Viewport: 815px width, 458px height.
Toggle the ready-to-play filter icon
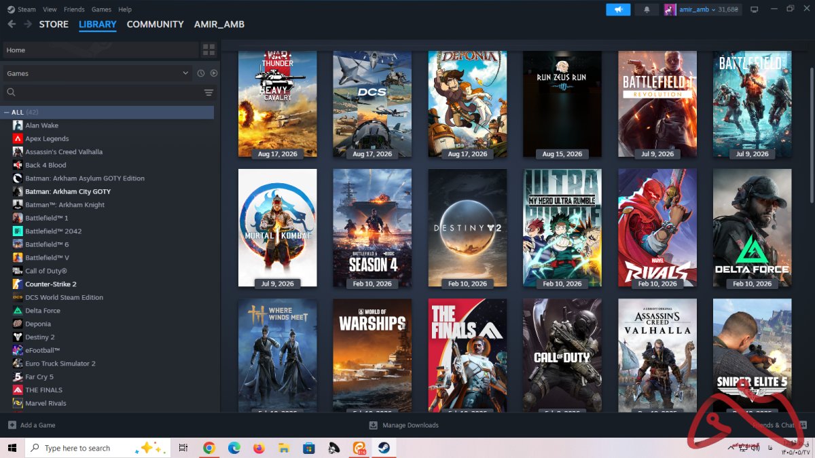214,73
